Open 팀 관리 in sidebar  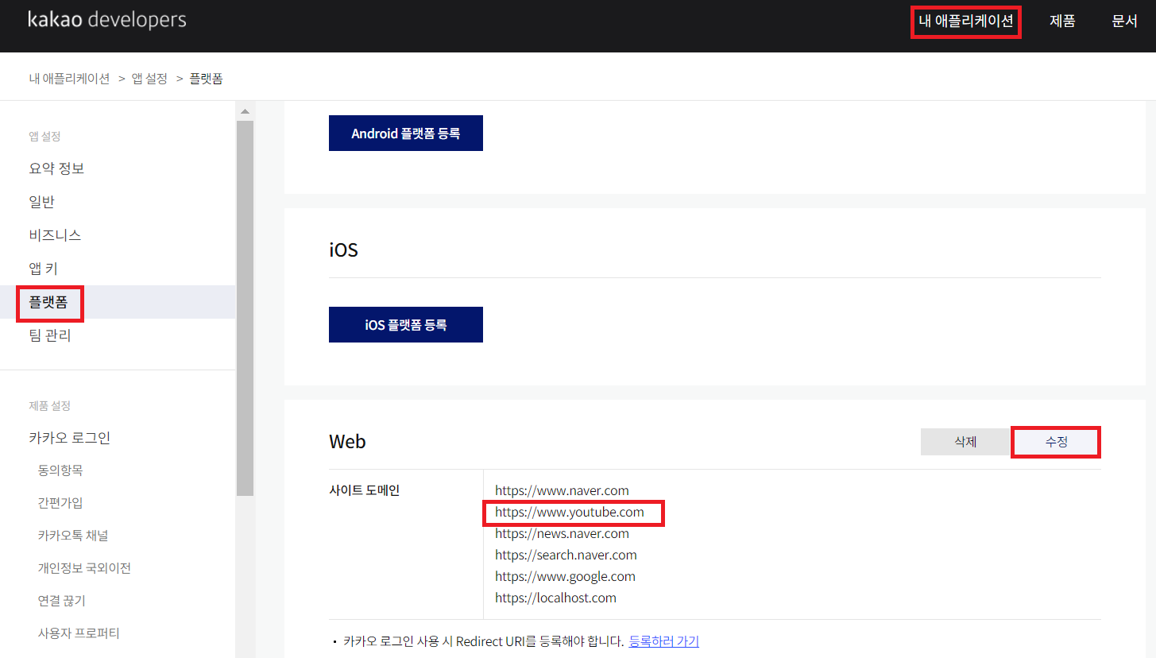(50, 335)
